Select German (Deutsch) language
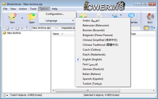Screen dimensions: 158x99 (x=103, y=69)
